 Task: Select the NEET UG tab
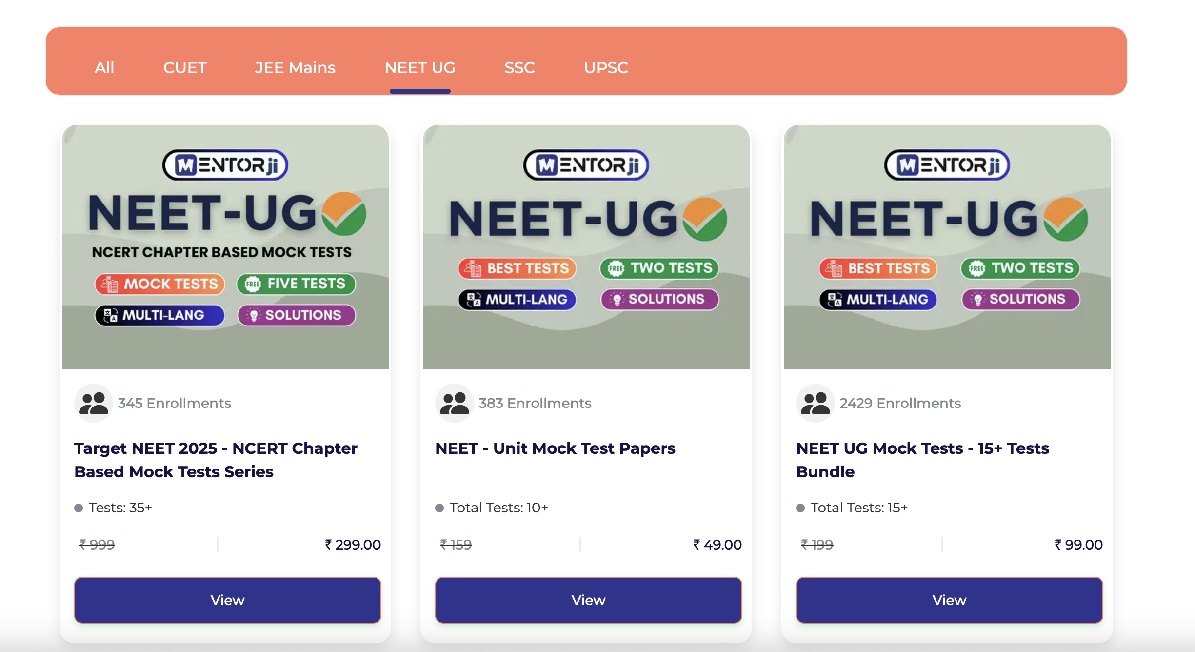tap(420, 67)
